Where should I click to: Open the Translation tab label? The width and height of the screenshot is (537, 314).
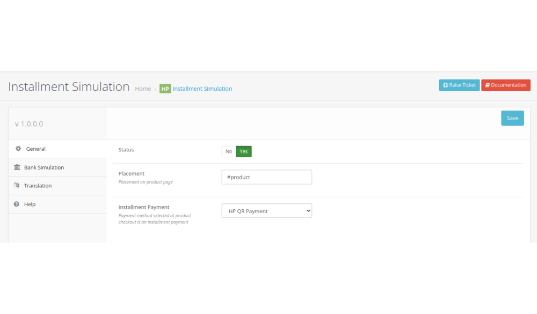(x=38, y=186)
